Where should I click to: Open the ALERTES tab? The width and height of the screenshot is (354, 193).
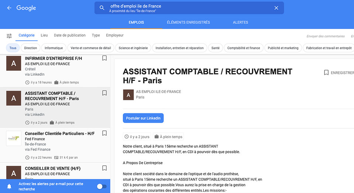click(240, 22)
